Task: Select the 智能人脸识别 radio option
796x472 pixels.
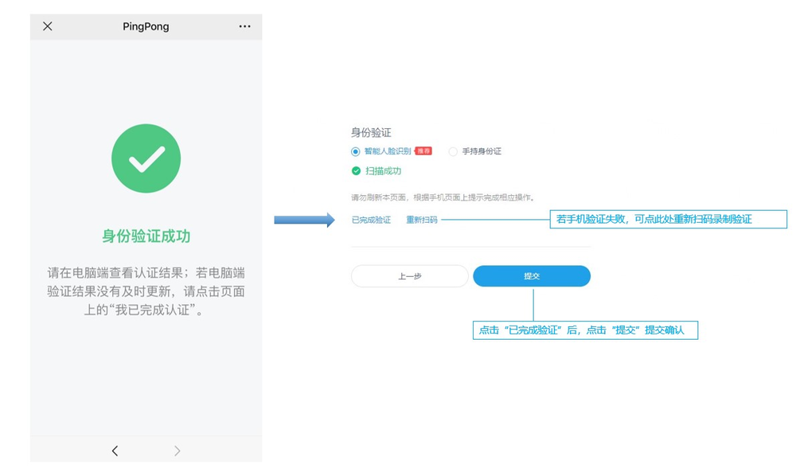Action: tap(356, 151)
